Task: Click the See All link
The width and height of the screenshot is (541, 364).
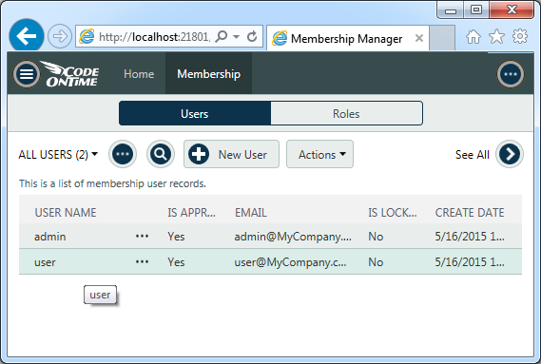Action: [x=473, y=155]
